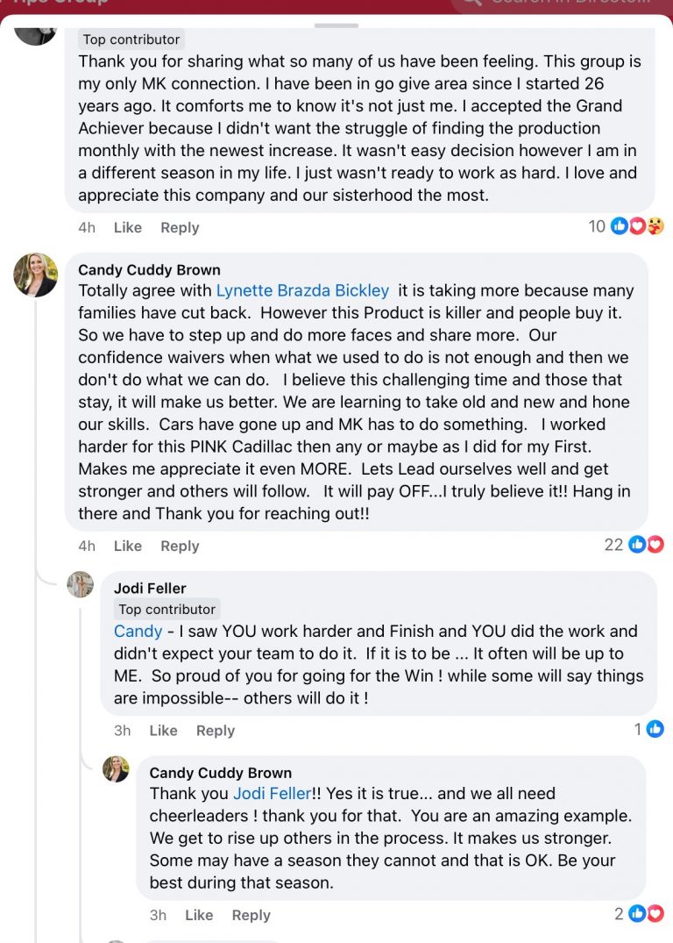
Task: Open Candy Cuddy Brown's profile picture on main comment
Action: tap(35, 275)
